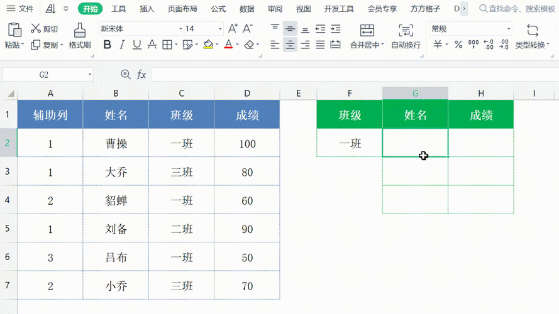Expand Merge and Center dropdown arrow
The image size is (559, 314).
coord(382,45)
